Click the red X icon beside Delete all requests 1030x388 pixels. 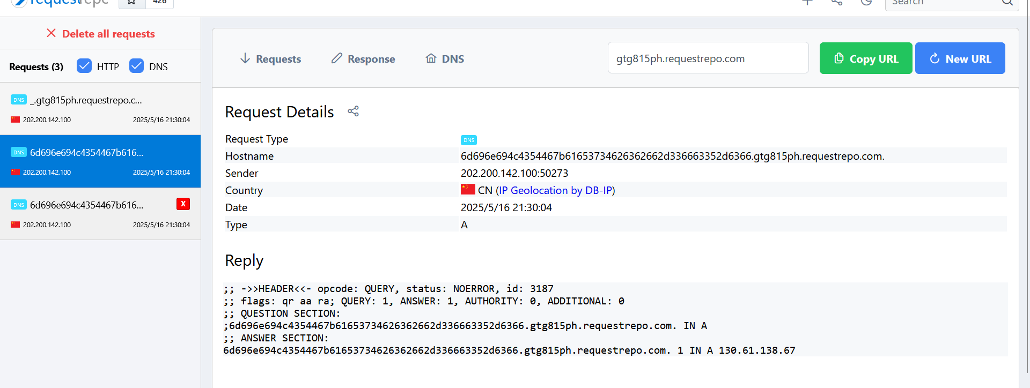[51, 33]
